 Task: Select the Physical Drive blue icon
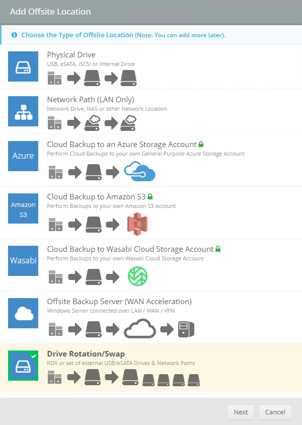[x=23, y=66]
